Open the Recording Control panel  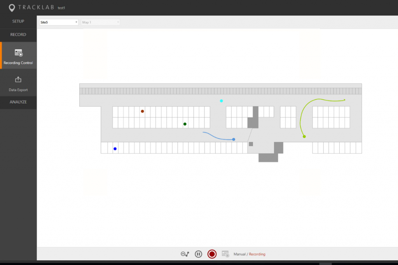pos(18,56)
